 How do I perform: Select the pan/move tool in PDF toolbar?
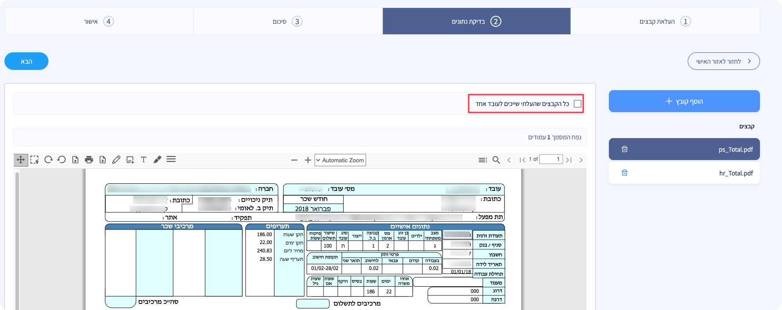point(21,160)
